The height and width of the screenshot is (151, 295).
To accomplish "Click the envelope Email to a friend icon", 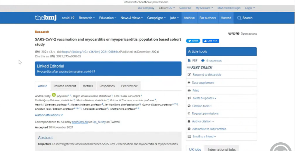I will click(189, 136).
